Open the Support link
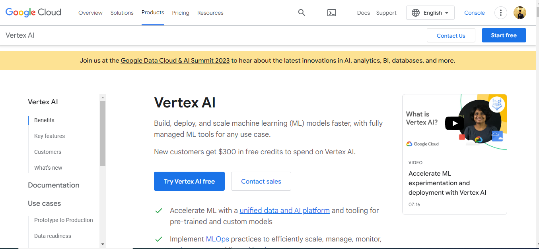 [386, 13]
